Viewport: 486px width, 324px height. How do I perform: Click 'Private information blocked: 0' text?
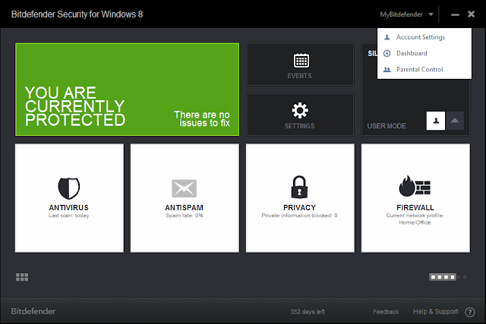[x=299, y=215]
